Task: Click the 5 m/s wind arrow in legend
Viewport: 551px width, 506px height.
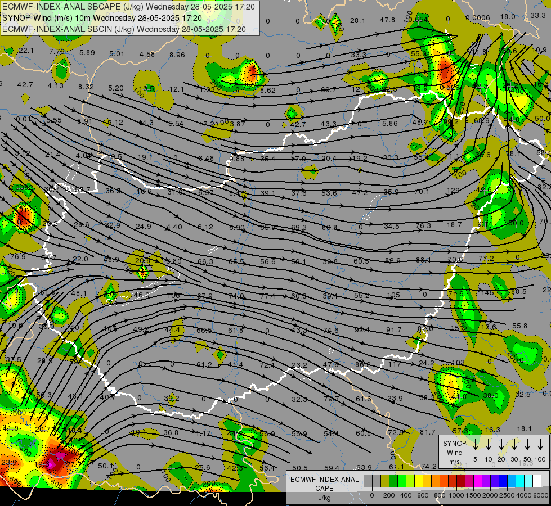Action: click(x=475, y=445)
